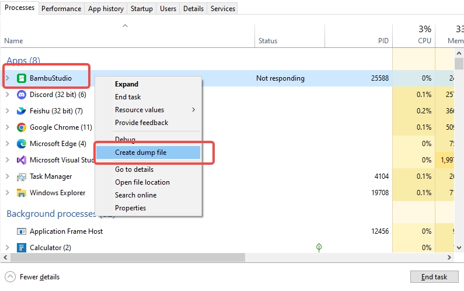Image resolution: width=464 pixels, height=291 pixels.
Task: Expand the Task Manager process group
Action: pos(8,176)
